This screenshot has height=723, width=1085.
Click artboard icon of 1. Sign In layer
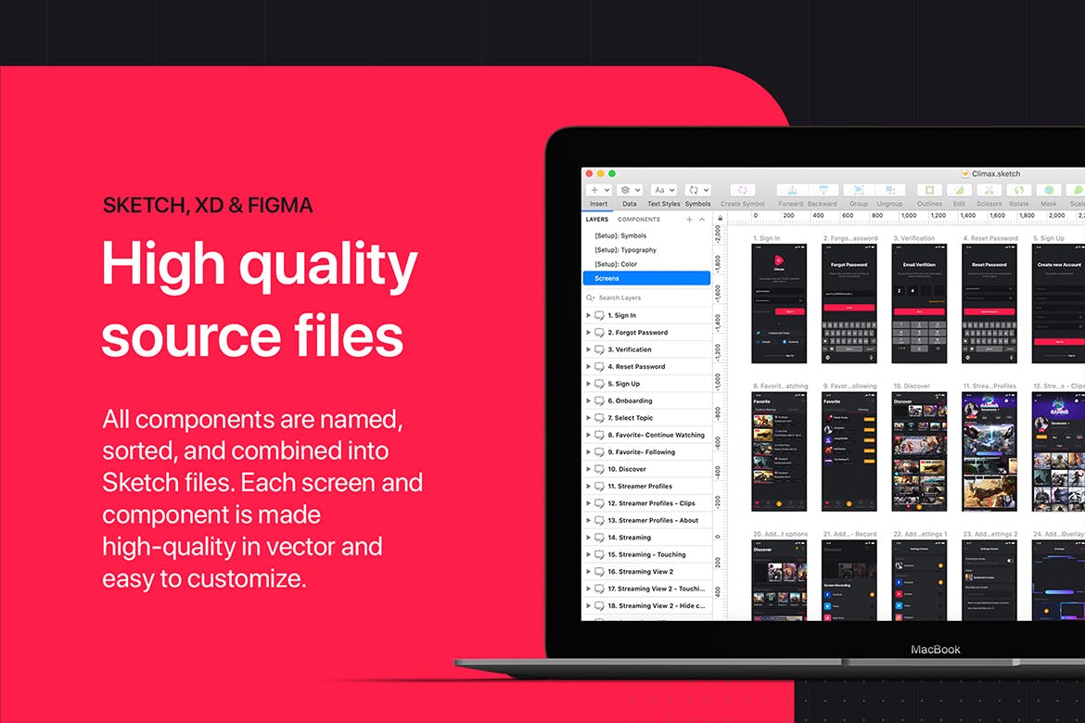click(x=599, y=315)
